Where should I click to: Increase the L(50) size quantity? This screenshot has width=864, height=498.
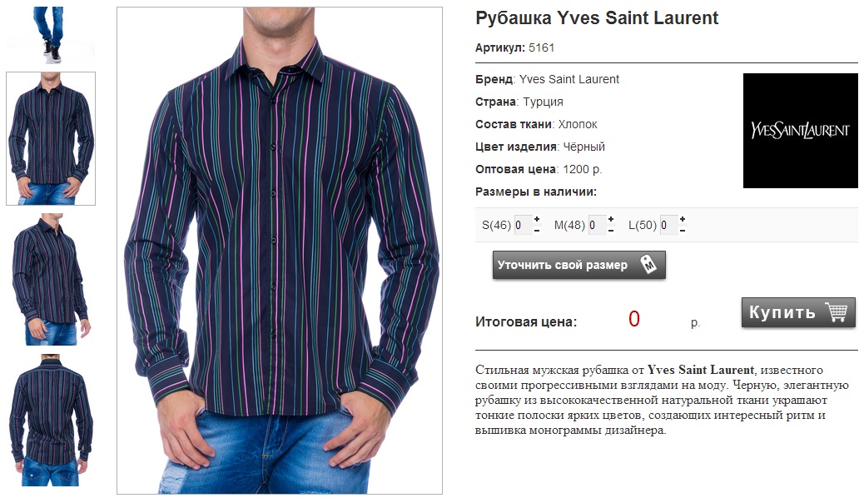click(x=683, y=220)
